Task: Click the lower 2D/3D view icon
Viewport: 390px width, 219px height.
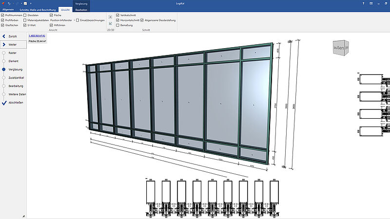Action: coord(111,23)
